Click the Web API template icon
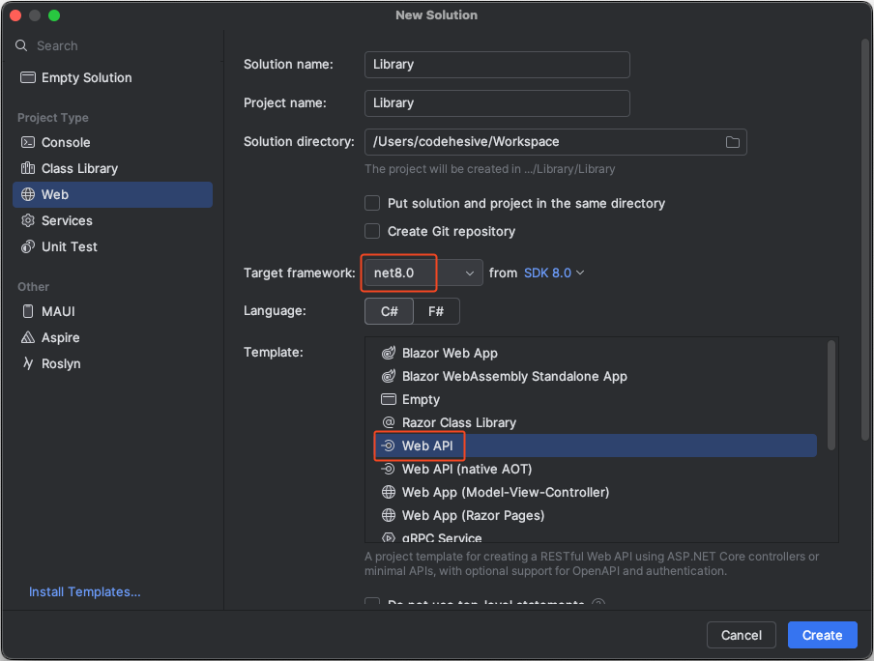This screenshot has width=874, height=661. click(388, 445)
